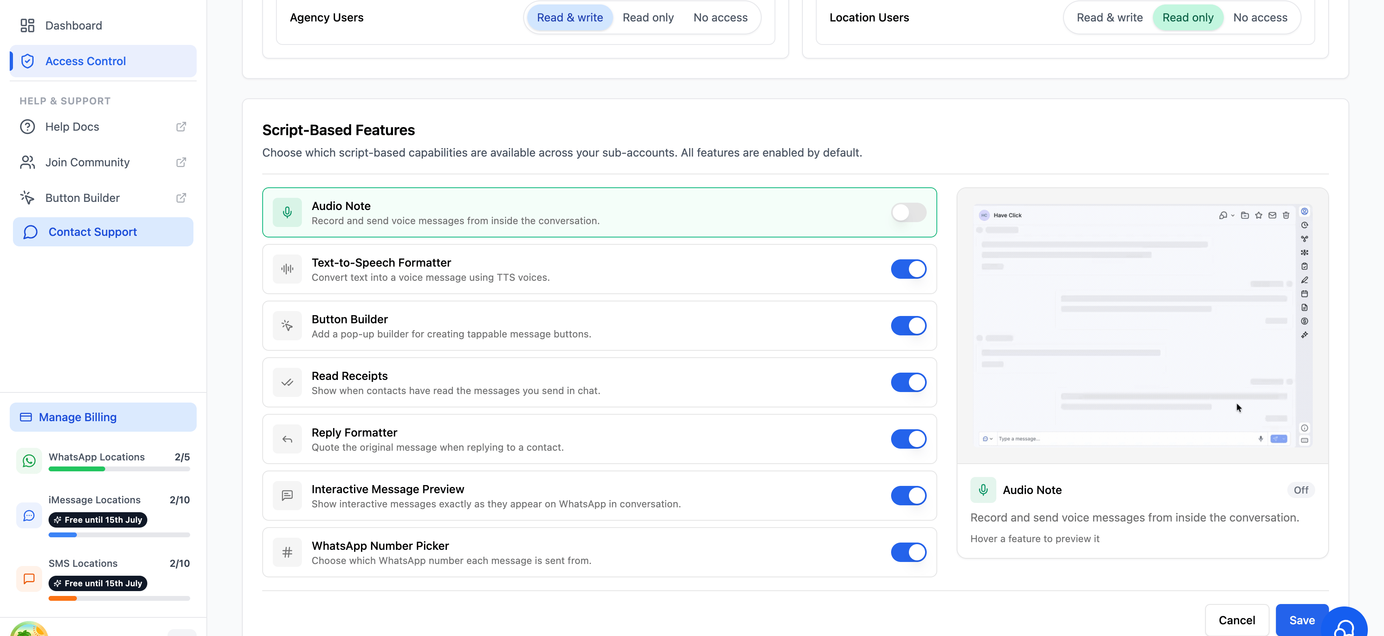Click the Read Receipts double-check icon

point(287,382)
